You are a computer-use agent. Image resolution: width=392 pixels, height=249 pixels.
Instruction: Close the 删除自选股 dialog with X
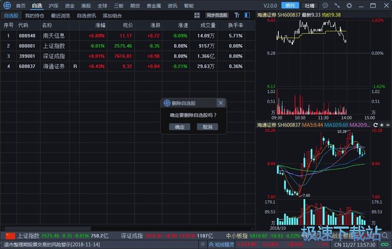221,103
